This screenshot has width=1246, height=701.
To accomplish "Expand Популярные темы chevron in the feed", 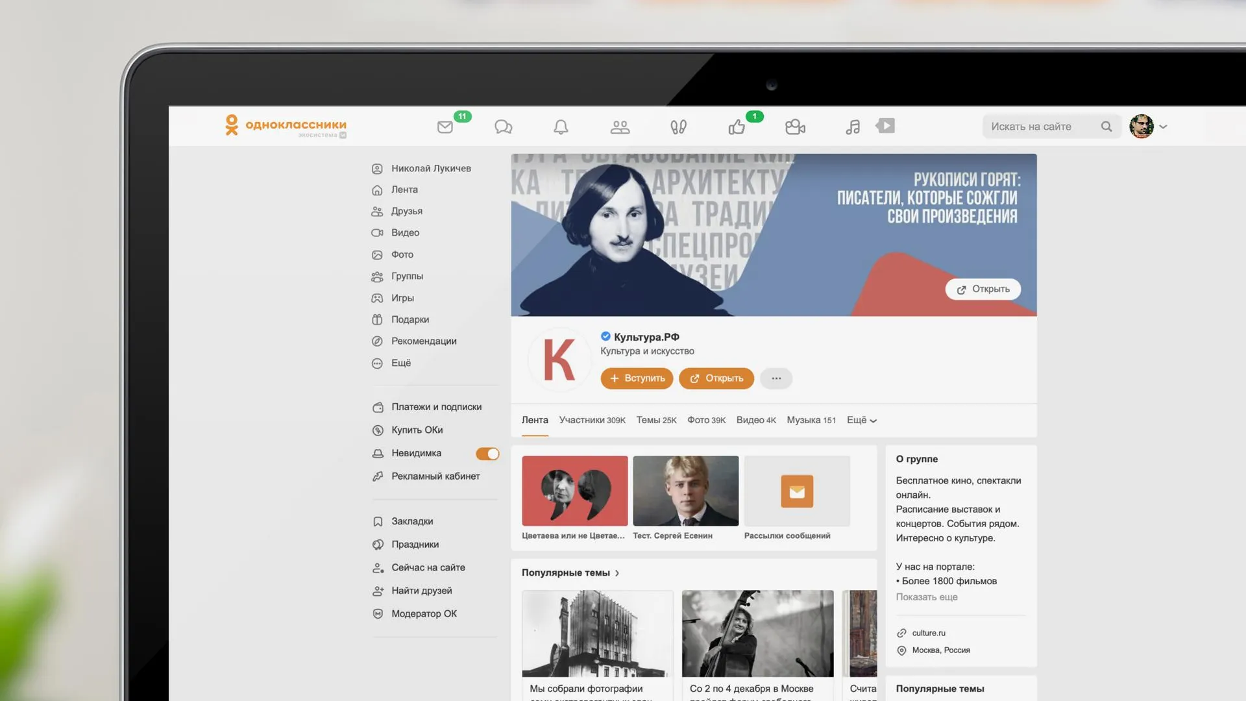I will point(617,573).
